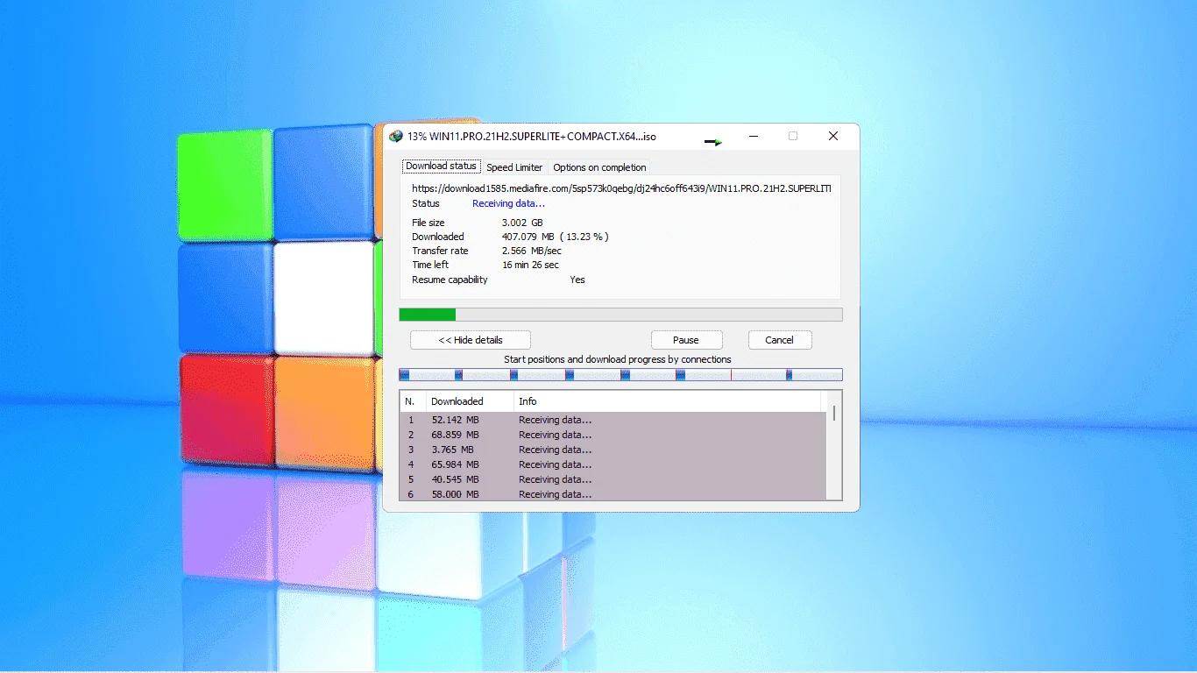Select connection row with 40.545 MB
Image resolution: width=1197 pixels, height=673 pixels.
(613, 479)
